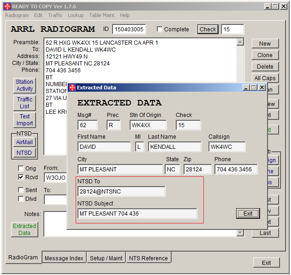Click the AirMail button in NTSD group
Viewport: 291px width, 275px height.
coord(24,142)
